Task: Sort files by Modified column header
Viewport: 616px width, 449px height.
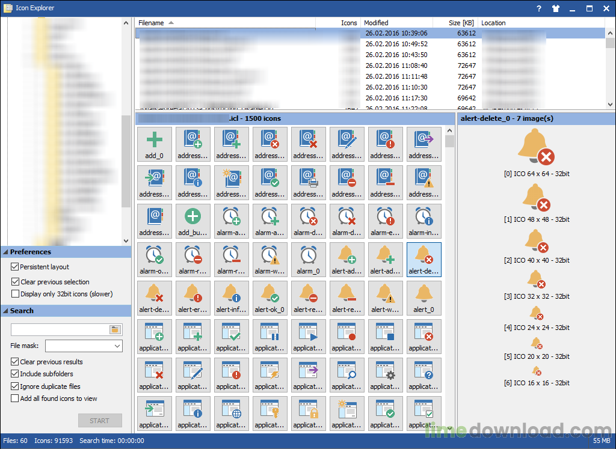Action: (377, 23)
